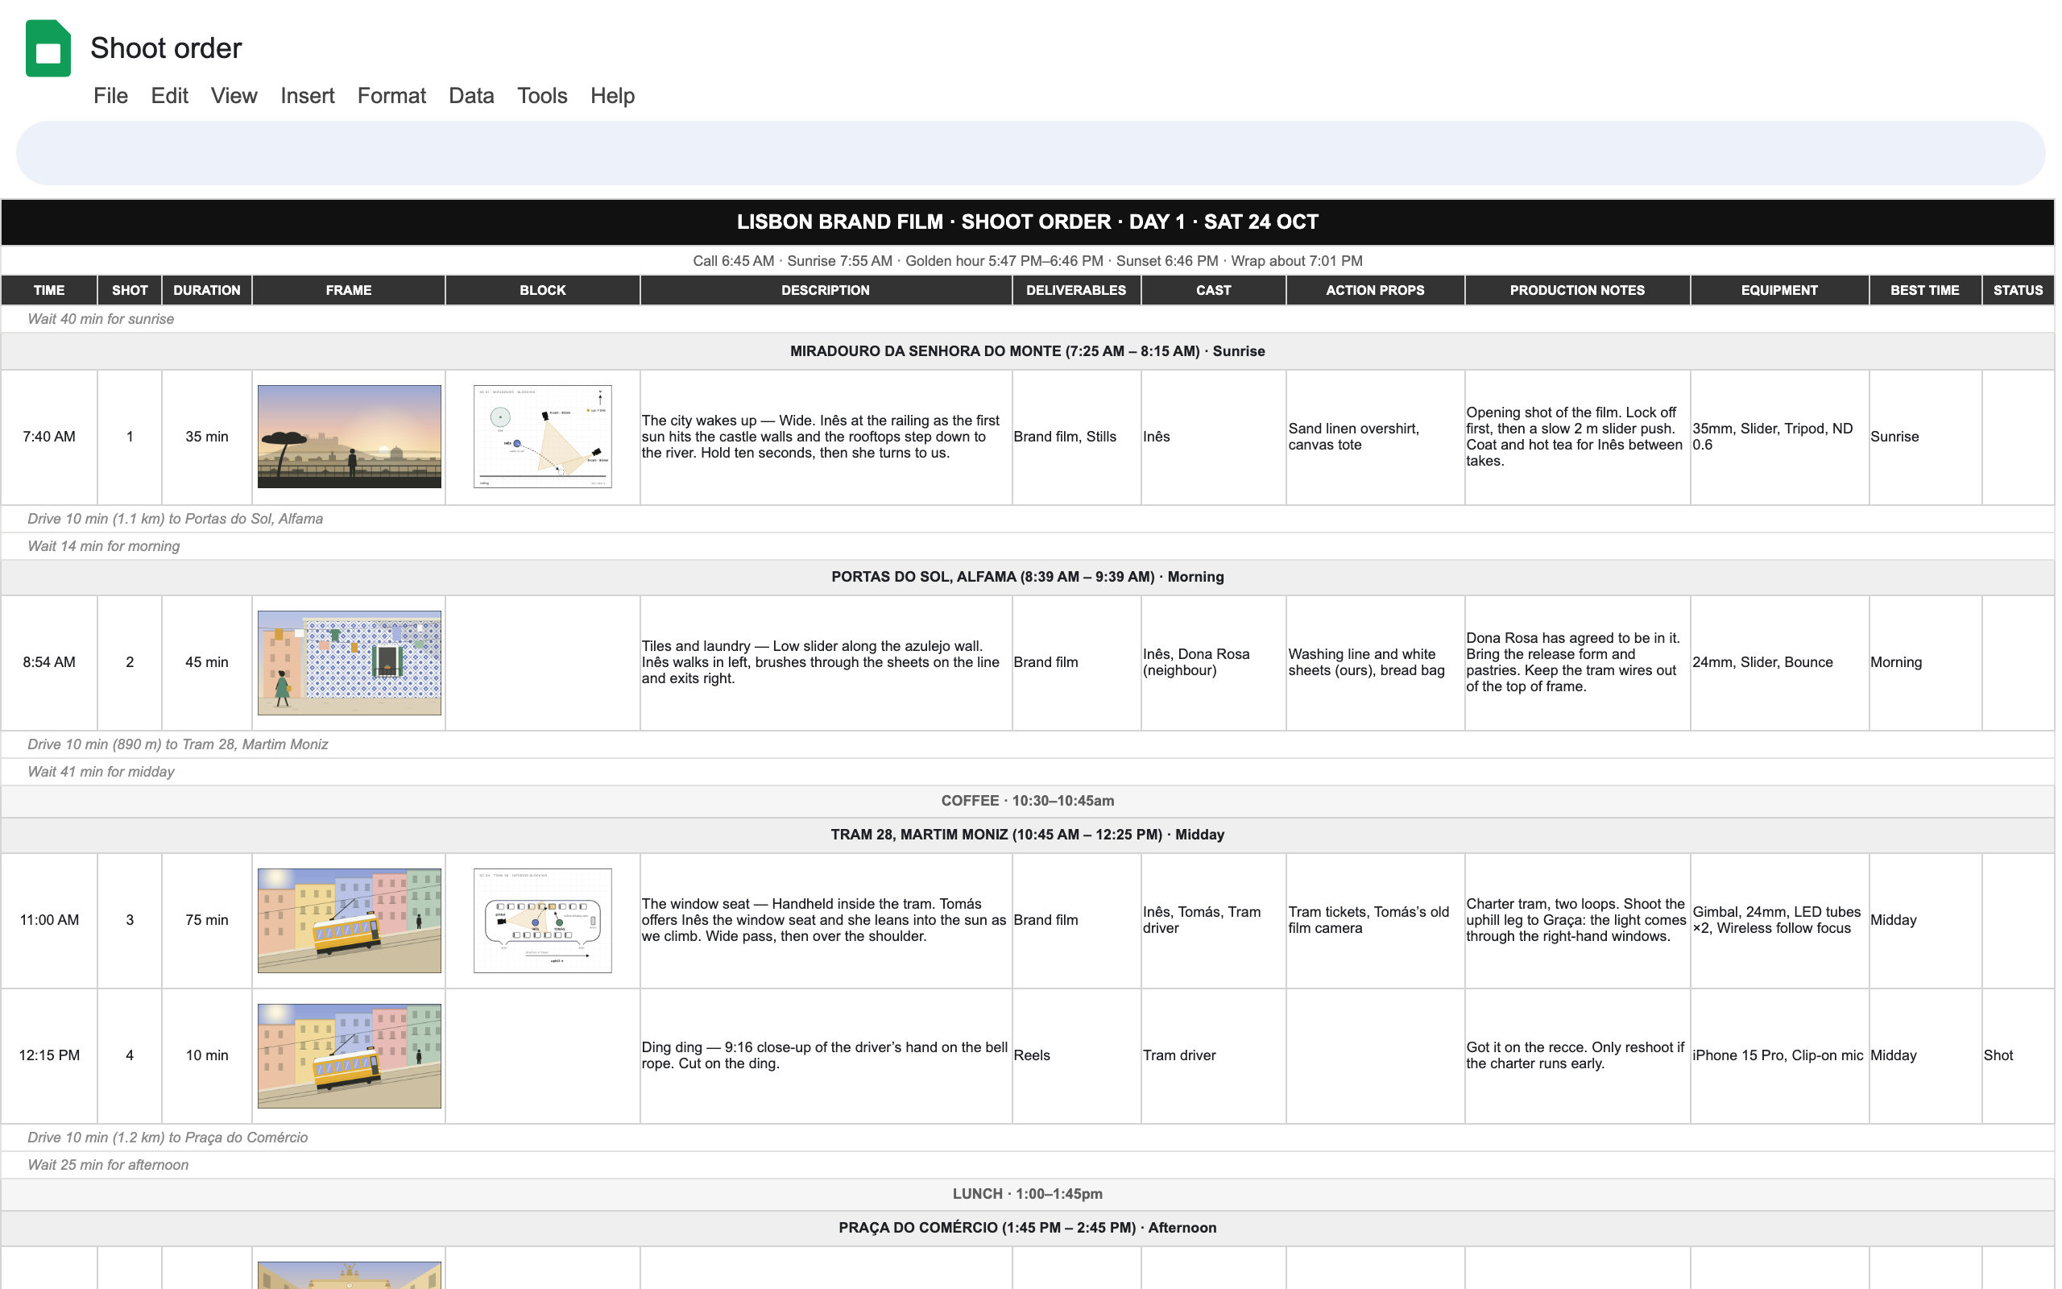Open the Format menu
The width and height of the screenshot is (2062, 1289).
click(x=392, y=96)
